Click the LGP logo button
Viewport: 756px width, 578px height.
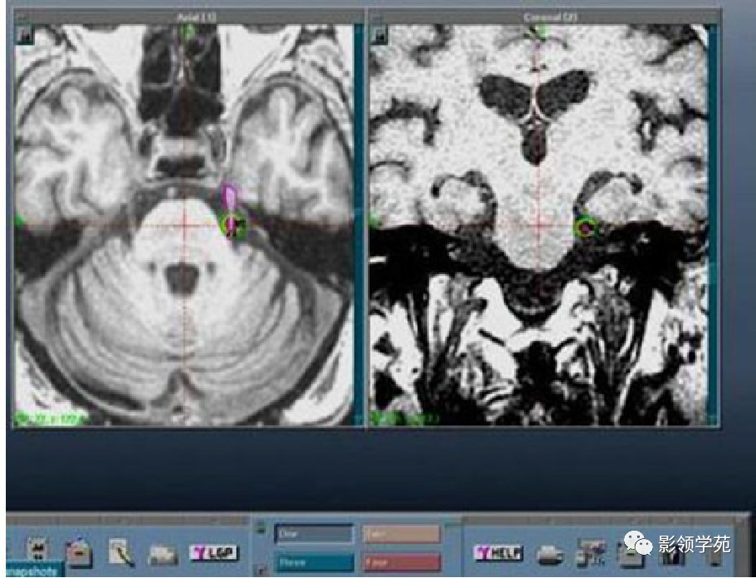(x=214, y=552)
